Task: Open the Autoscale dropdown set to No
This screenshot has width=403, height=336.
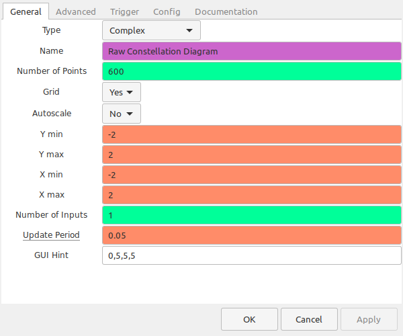Action: [x=122, y=114]
